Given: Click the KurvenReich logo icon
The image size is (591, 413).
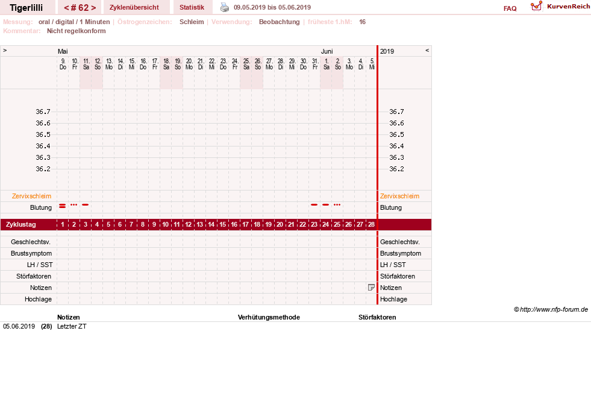Looking at the screenshot, I should tap(536, 6).
